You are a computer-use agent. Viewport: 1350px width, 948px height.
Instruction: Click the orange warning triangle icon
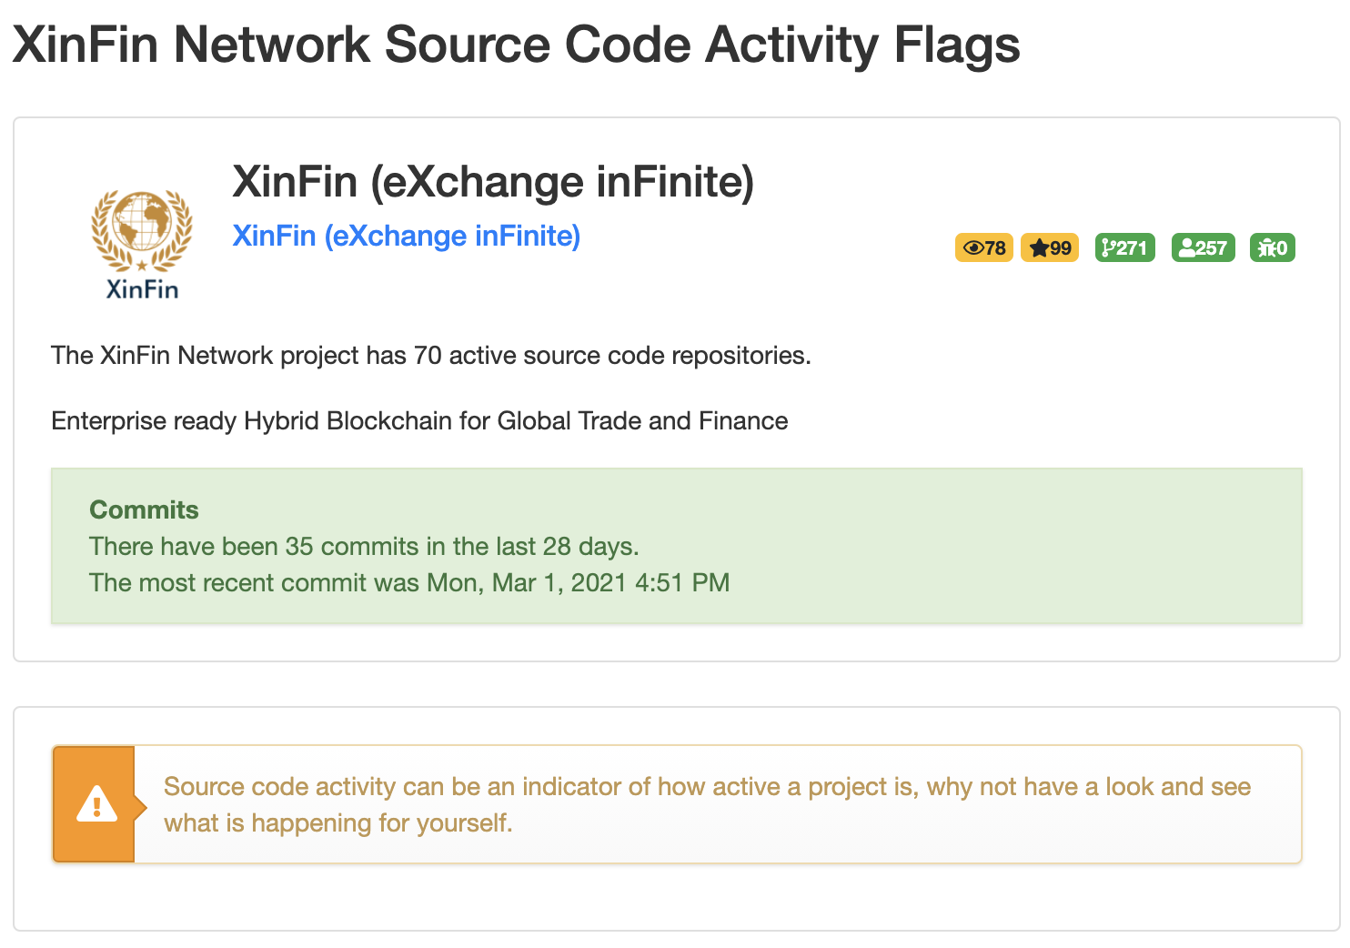point(96,804)
